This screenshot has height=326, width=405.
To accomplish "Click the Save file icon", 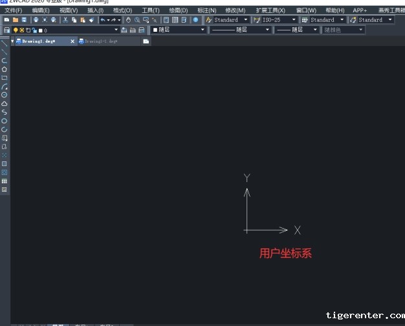I will (24, 20).
